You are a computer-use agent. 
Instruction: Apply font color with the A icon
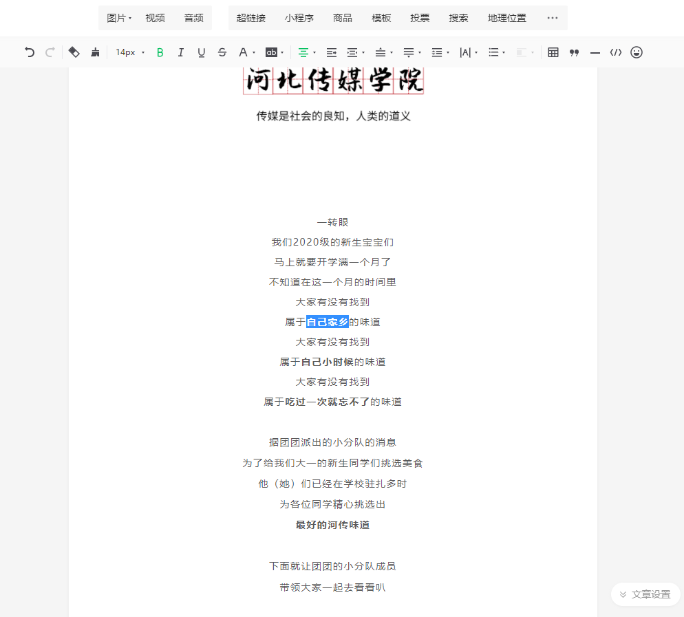(243, 53)
